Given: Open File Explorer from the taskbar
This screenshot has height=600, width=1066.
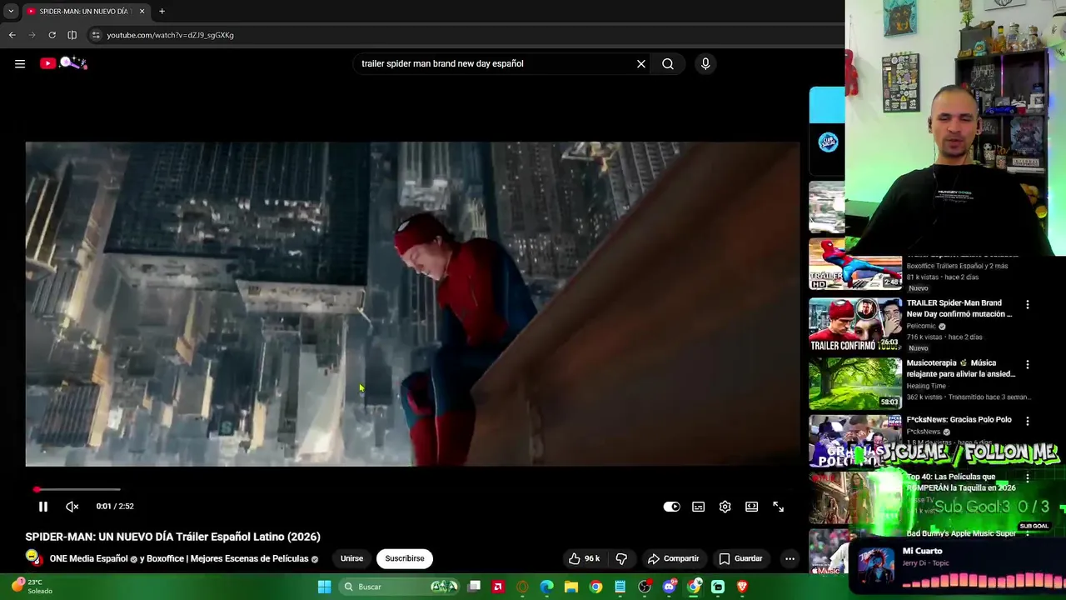Looking at the screenshot, I should click(x=571, y=587).
